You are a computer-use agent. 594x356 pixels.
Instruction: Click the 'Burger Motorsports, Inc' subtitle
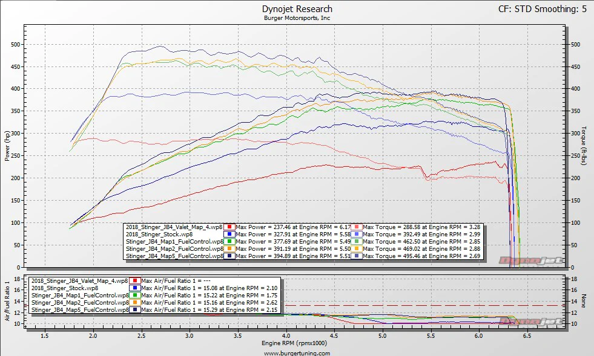pos(297,18)
